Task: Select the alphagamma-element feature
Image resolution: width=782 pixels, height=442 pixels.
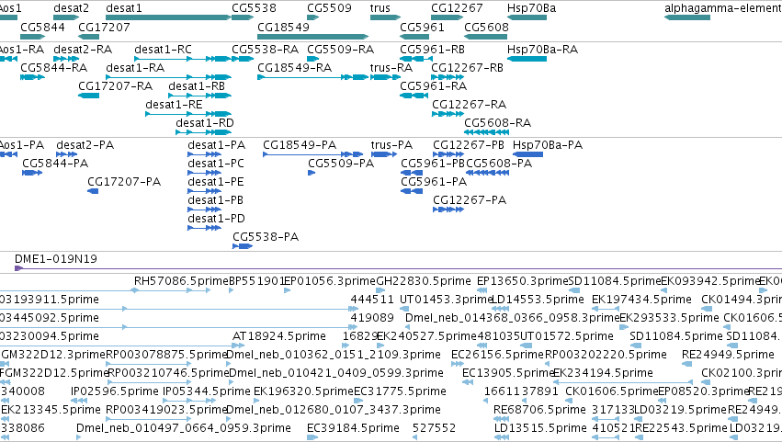Action: [687, 17]
